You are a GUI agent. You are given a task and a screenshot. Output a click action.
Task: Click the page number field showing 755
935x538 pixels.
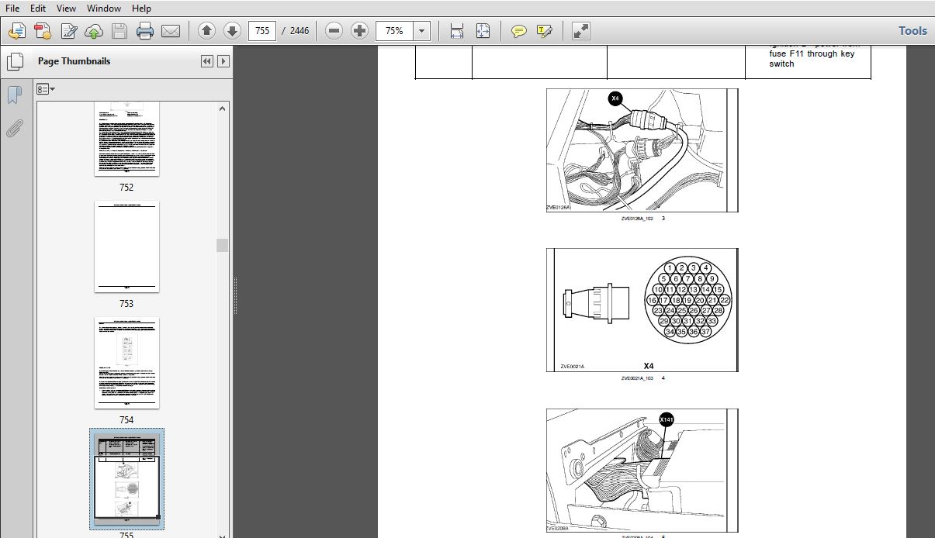(262, 31)
